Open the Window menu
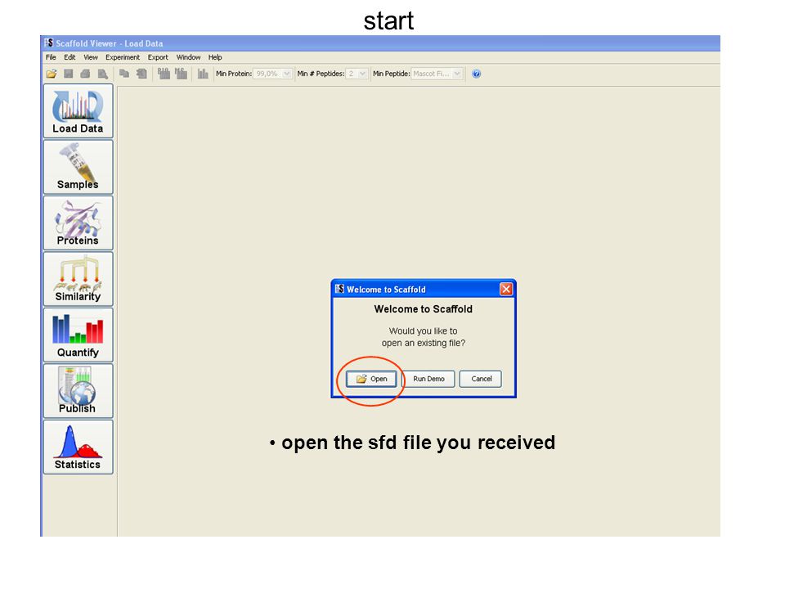Image resolution: width=785 pixels, height=589 pixels. point(188,57)
